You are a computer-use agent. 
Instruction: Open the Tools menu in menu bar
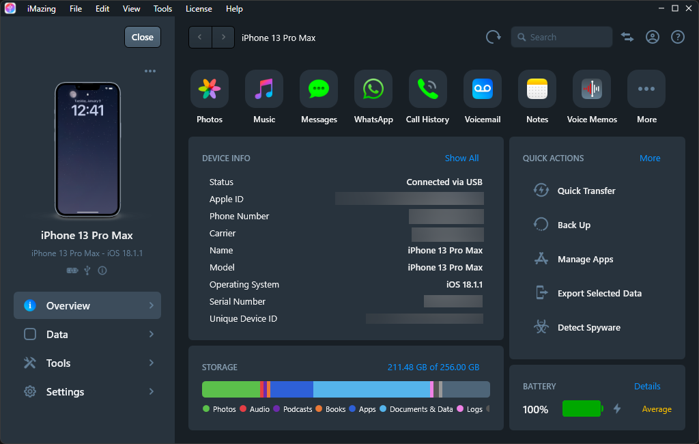[x=162, y=8]
